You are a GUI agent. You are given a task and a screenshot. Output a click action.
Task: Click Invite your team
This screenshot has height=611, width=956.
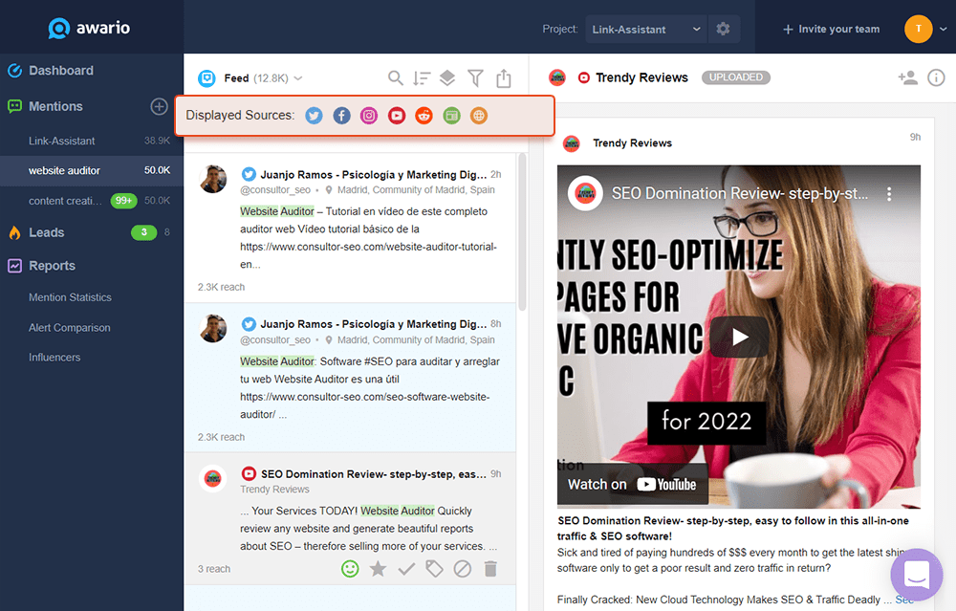click(831, 30)
